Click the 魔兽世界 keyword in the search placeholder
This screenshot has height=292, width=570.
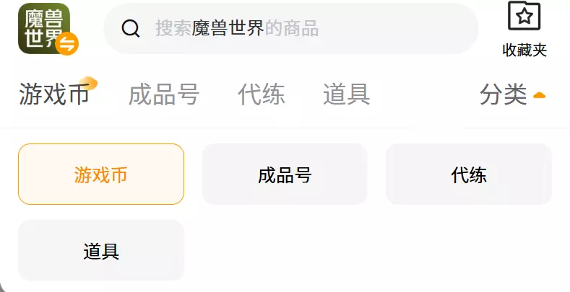coord(228,28)
